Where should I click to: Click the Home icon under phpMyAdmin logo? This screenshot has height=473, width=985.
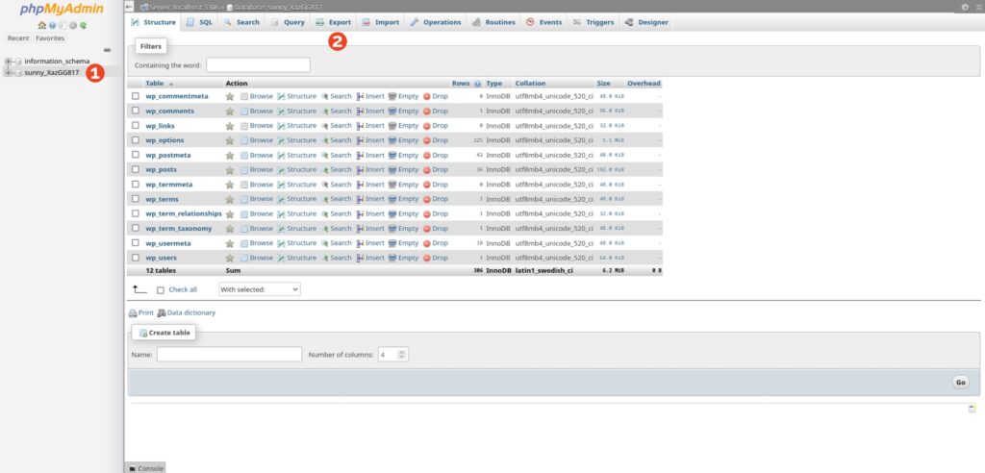coord(42,26)
